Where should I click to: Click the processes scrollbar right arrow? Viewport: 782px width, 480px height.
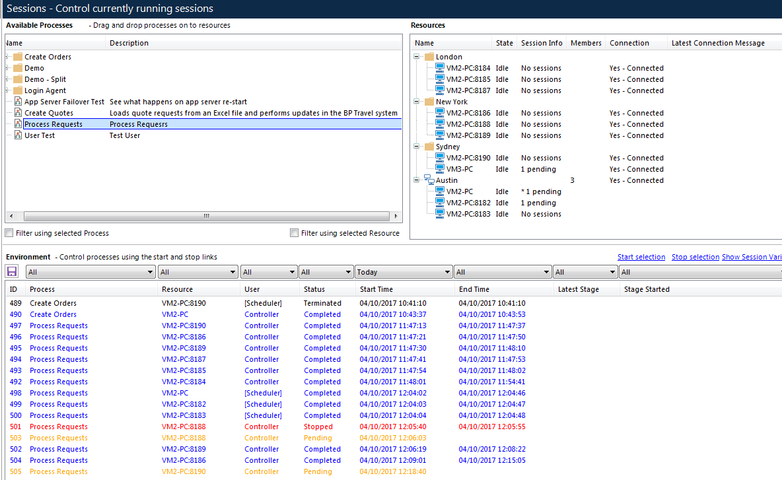pyautogui.click(x=396, y=216)
